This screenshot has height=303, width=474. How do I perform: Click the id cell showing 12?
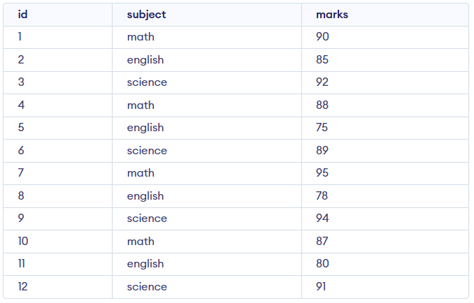(x=24, y=287)
